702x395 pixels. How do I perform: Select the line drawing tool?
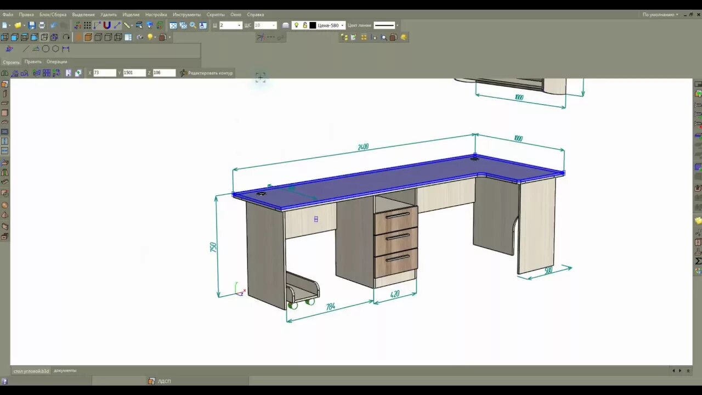click(26, 49)
